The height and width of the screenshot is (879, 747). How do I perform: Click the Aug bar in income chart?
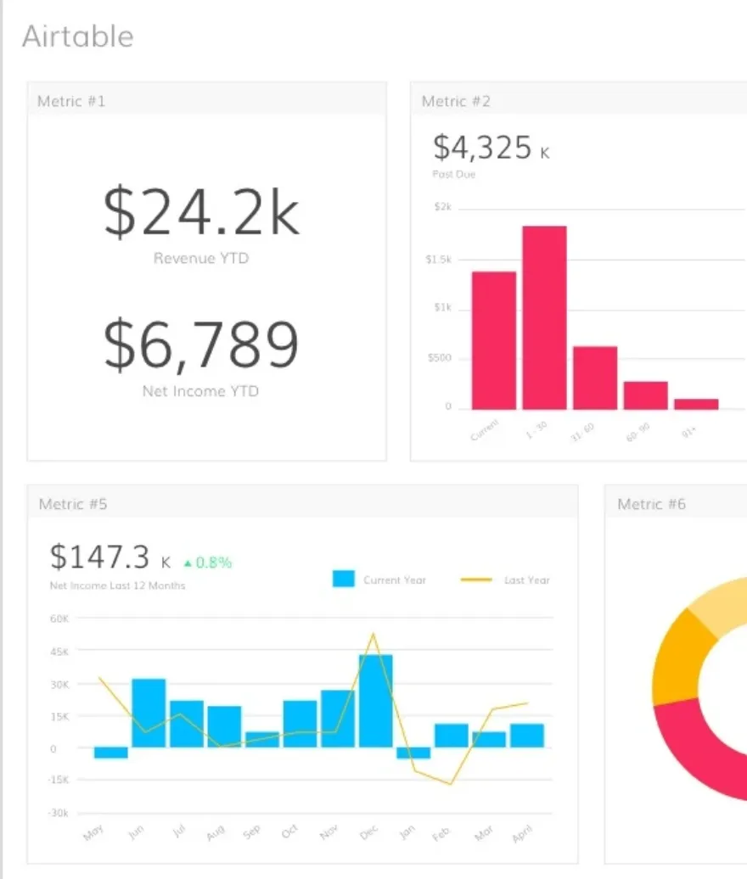[x=224, y=726]
